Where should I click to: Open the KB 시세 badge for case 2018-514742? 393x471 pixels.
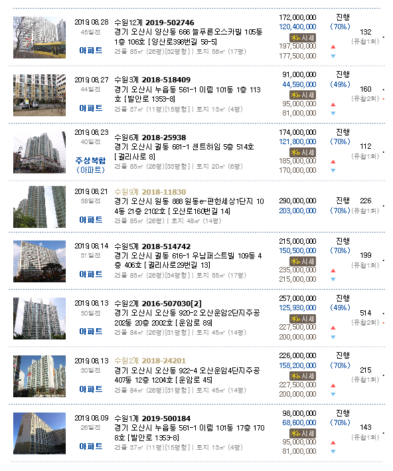[302, 261]
